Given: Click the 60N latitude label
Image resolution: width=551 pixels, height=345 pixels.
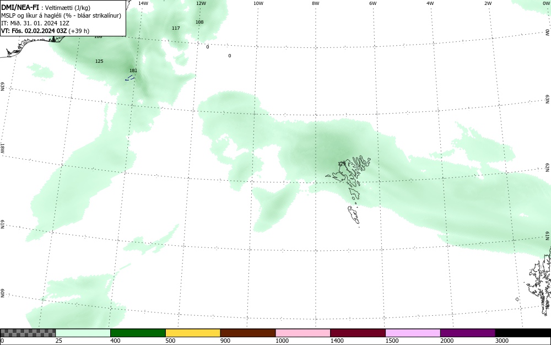Looking at the screenshot, I should click(x=2, y=294).
